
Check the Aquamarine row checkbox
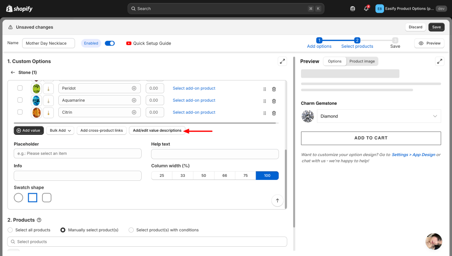pyautogui.click(x=20, y=100)
